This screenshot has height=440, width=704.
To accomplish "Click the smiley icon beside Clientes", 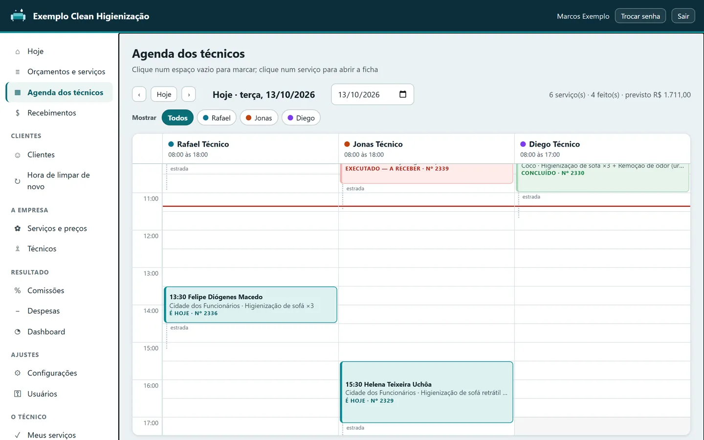I will pos(18,155).
